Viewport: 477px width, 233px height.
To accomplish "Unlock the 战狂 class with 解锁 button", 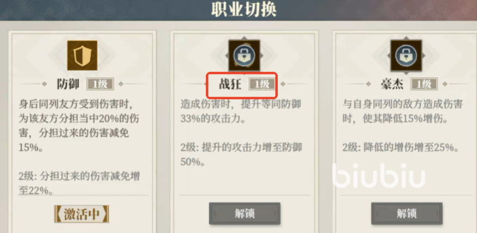I will click(244, 213).
